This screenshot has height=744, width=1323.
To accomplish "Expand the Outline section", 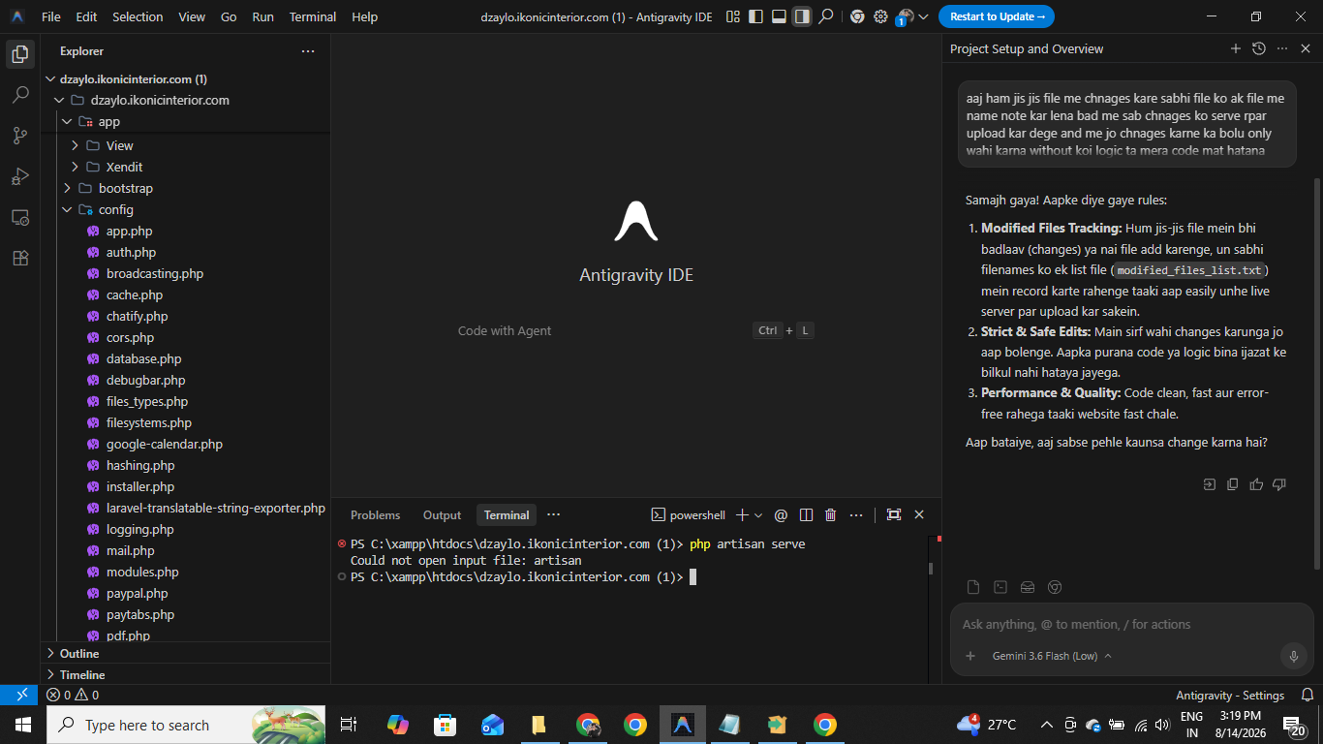I will (x=185, y=654).
